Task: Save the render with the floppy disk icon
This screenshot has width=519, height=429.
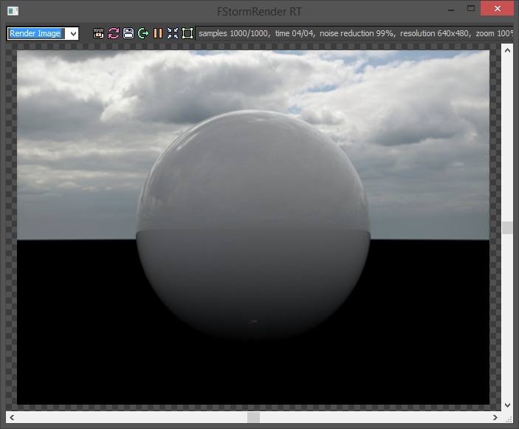Action: [x=128, y=33]
